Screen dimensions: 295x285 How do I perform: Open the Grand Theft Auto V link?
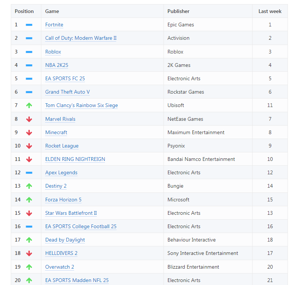pos(67,92)
